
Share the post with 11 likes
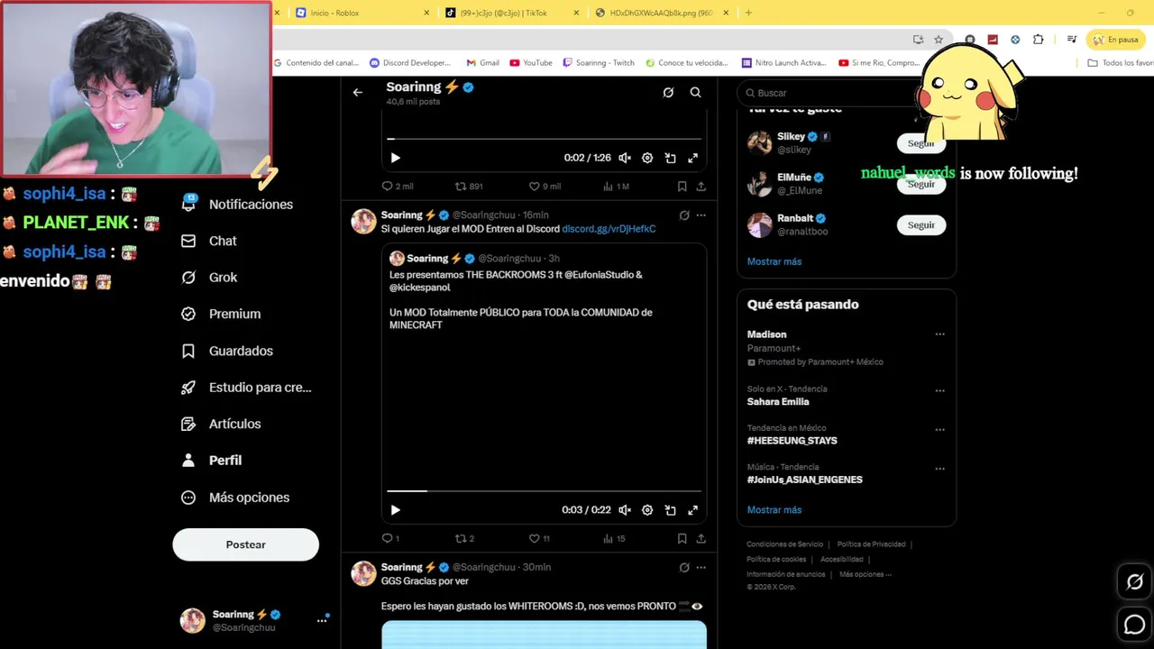click(x=701, y=539)
